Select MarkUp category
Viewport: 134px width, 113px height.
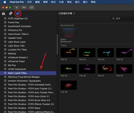[x=28, y=53]
